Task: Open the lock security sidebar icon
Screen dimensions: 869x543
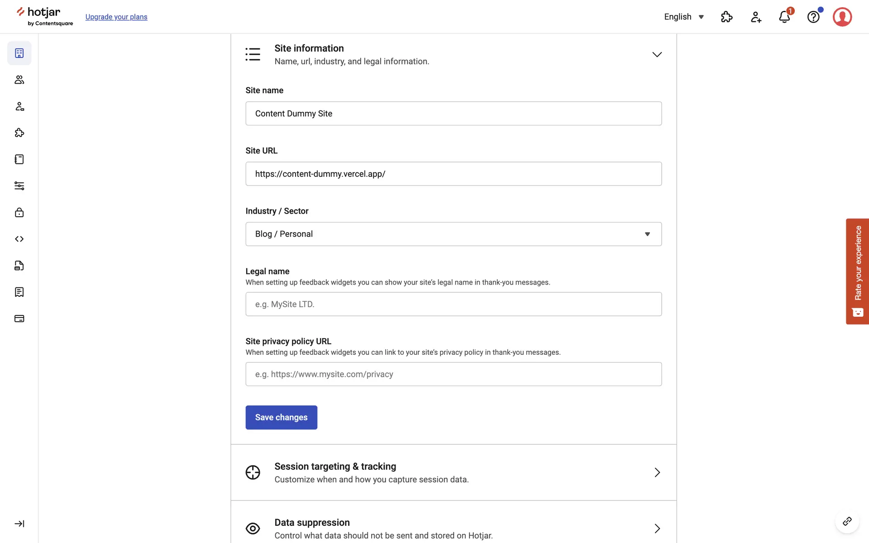Action: 19,212
